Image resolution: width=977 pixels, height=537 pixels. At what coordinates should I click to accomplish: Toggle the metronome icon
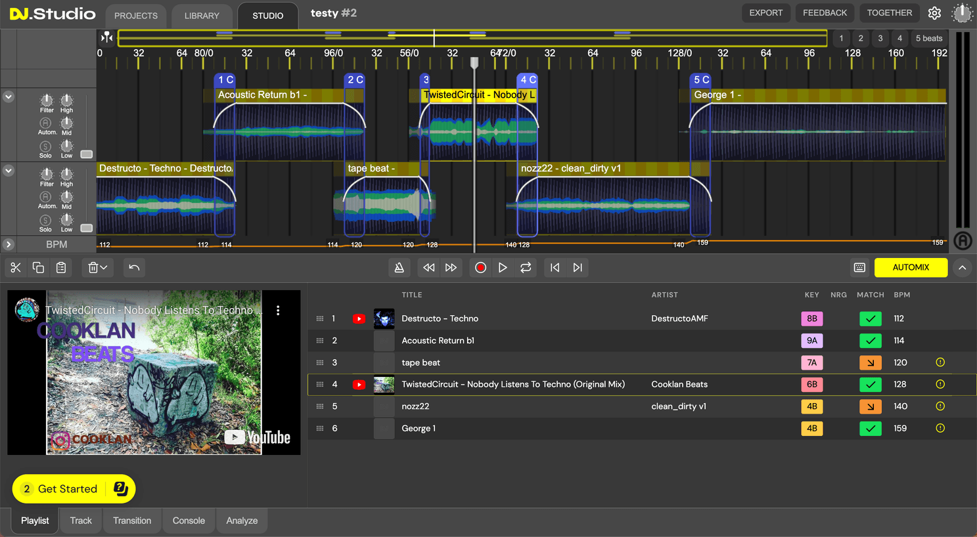point(399,267)
